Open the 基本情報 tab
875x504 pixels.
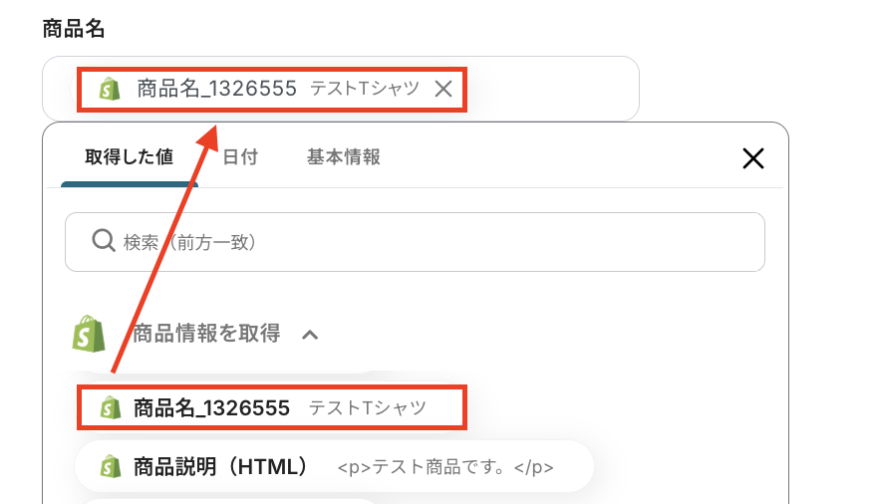point(343,156)
